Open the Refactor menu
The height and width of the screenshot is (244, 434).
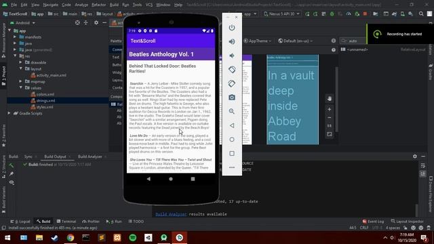[x=98, y=5]
